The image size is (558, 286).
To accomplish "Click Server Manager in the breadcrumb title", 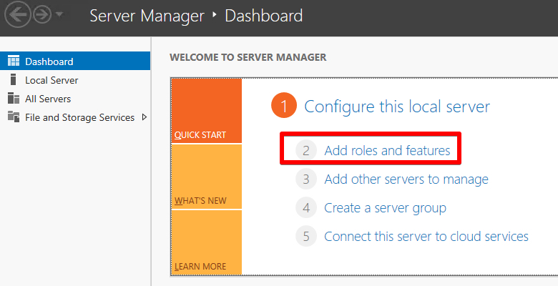I will [x=147, y=16].
